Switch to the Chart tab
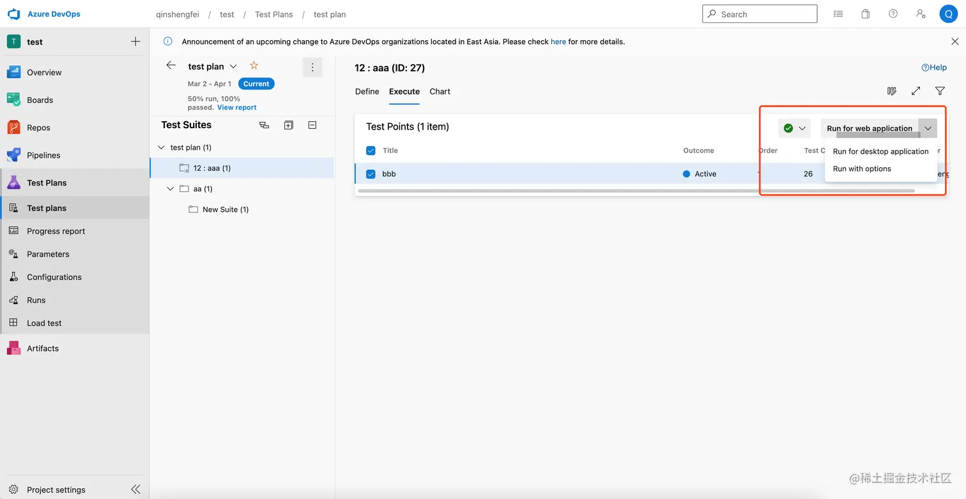Image resolution: width=966 pixels, height=499 pixels. tap(440, 91)
